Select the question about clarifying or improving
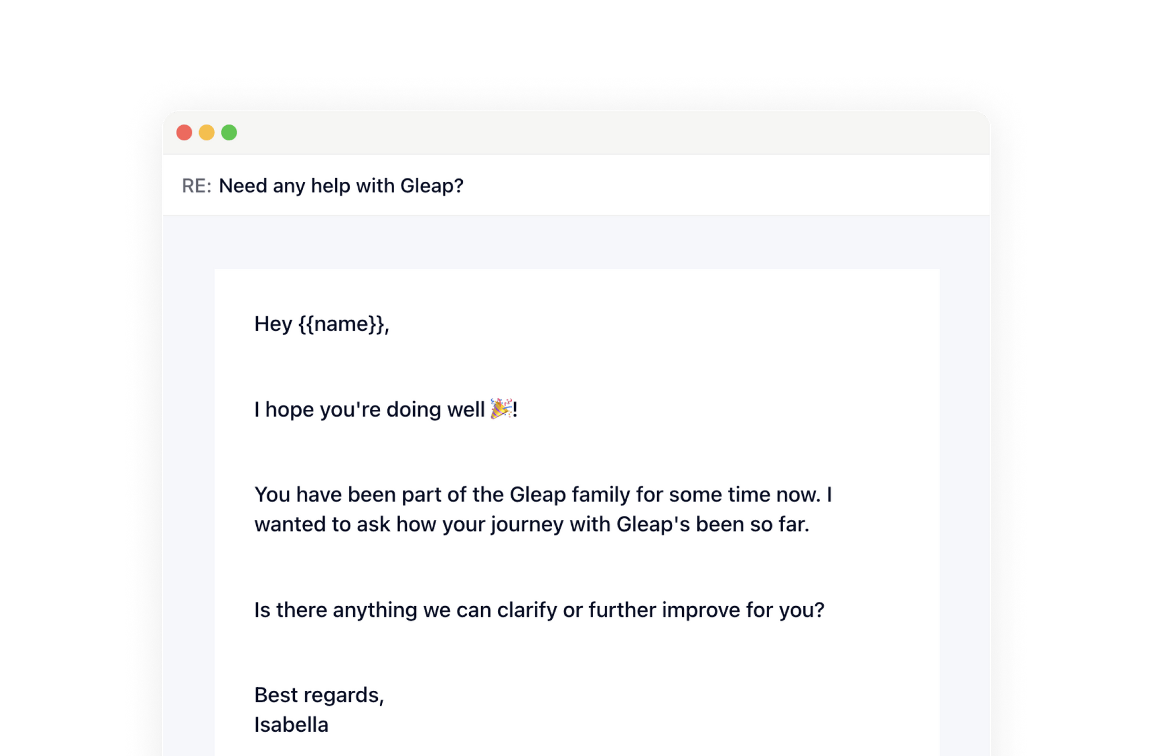 [x=539, y=609]
